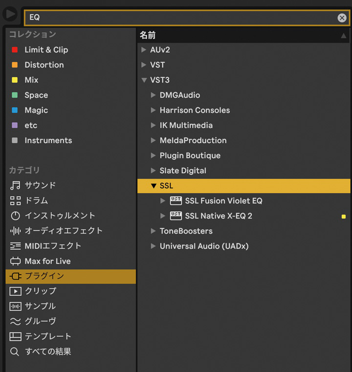Click the テンプレート layout icon
Viewport: 352px width, 372px height.
pos(15,337)
